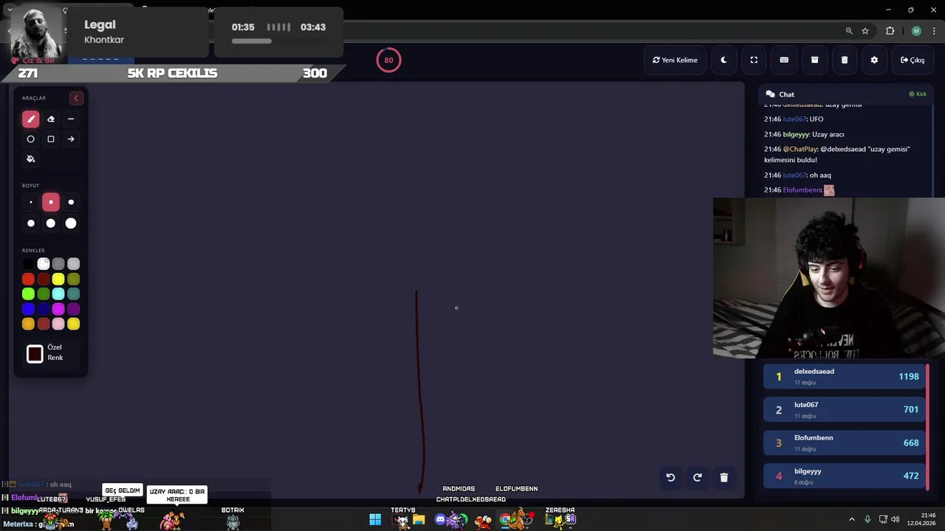This screenshot has width=945, height=531.
Task: Pick the black color swatch
Action: [28, 264]
